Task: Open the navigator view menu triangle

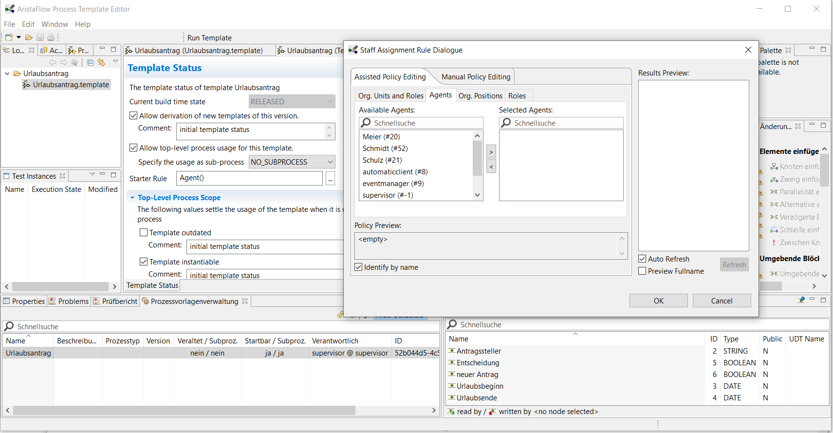Action: point(115,61)
